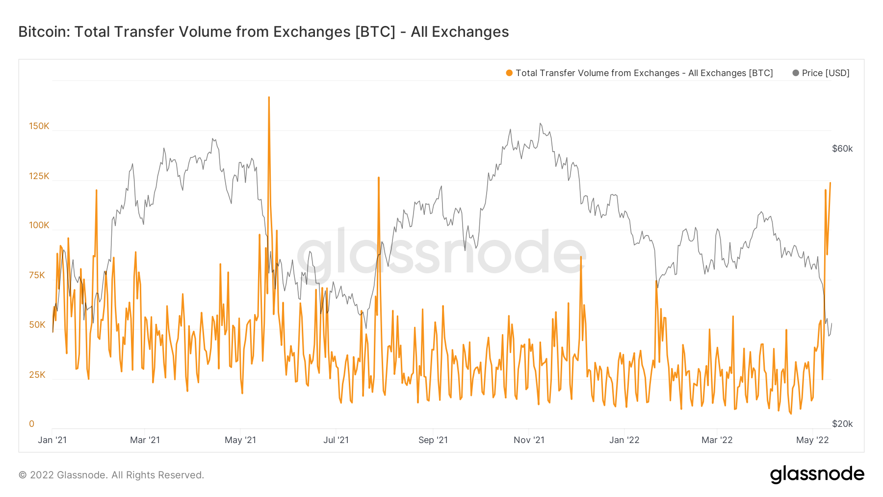Screen dimensions: 883x497
Task: Click the glassnode logo at bottom right
Action: coord(817,474)
